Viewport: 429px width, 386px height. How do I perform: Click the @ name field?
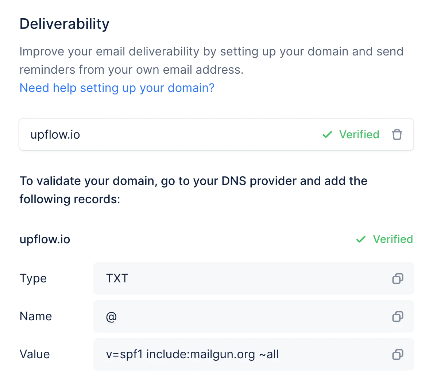(x=253, y=317)
